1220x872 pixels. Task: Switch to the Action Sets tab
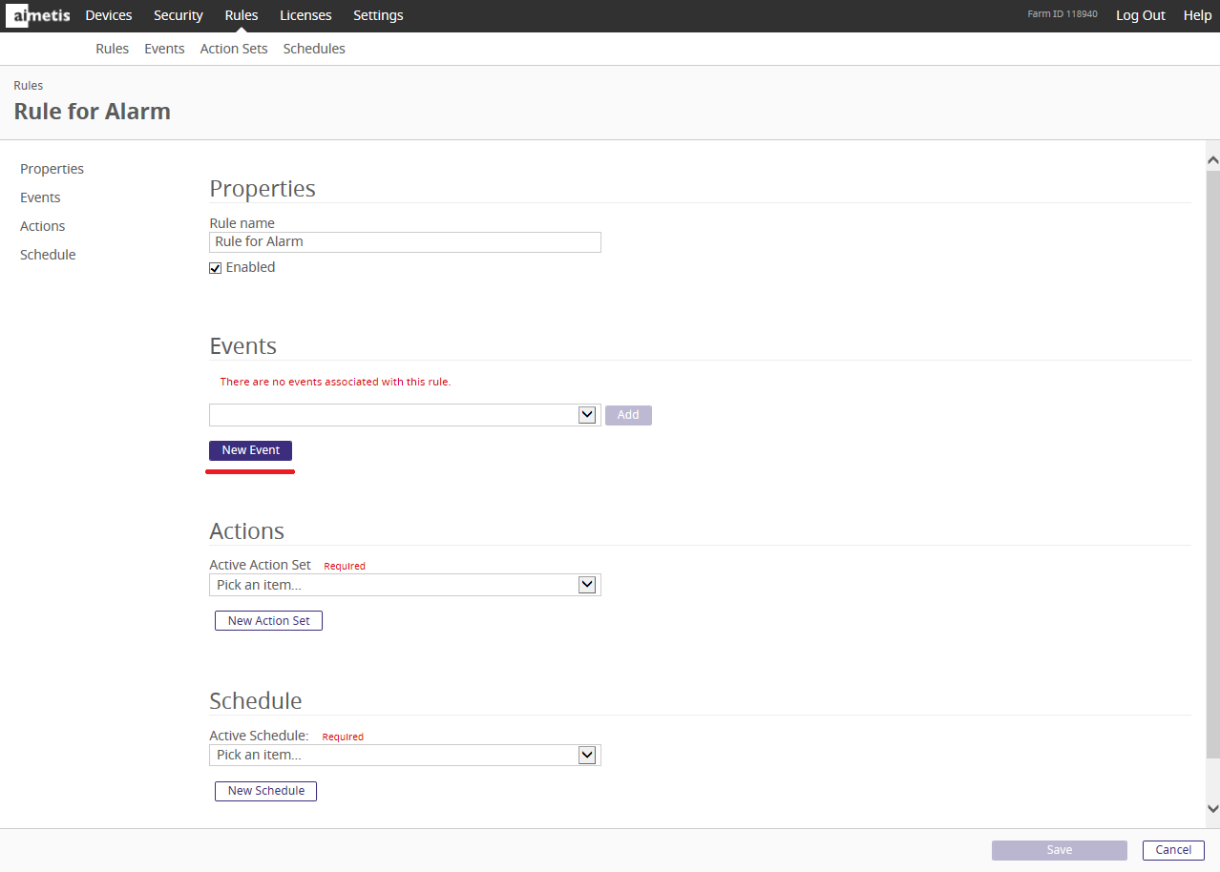click(234, 49)
